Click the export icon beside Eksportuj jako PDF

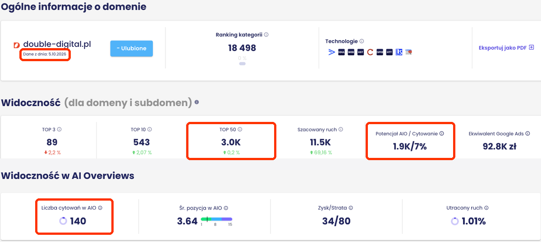(531, 47)
